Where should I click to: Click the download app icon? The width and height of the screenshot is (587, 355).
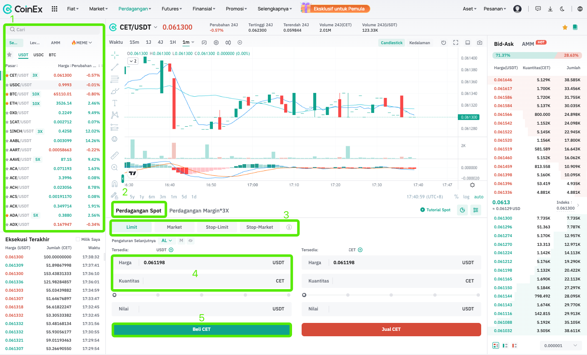pos(550,9)
